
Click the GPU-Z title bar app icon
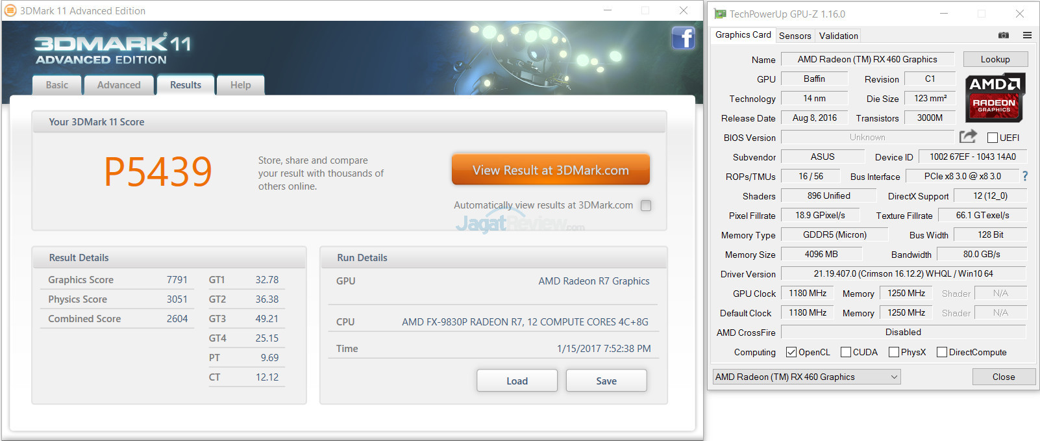coord(719,14)
